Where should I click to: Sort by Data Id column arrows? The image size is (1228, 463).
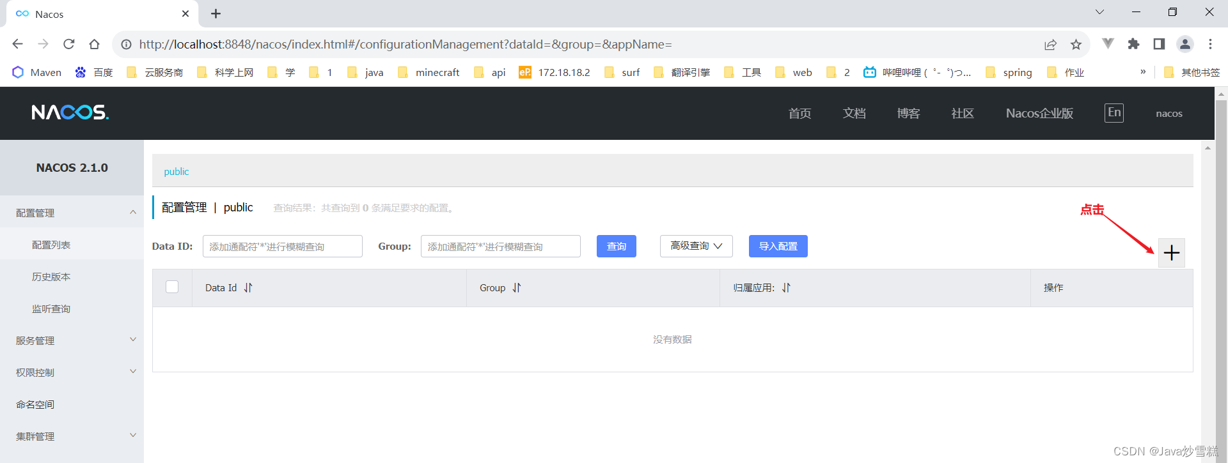pos(248,288)
